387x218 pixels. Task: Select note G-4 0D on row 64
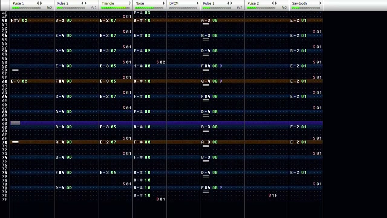63,96
